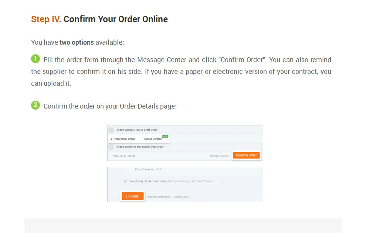Select the Place Order Online radio button
The width and height of the screenshot is (366, 237).
pyautogui.click(x=112, y=139)
